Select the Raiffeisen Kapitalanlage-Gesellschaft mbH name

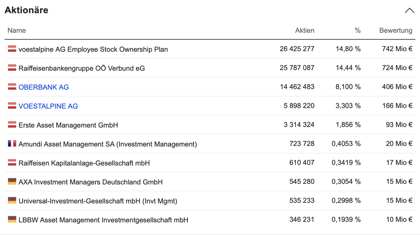point(84,163)
